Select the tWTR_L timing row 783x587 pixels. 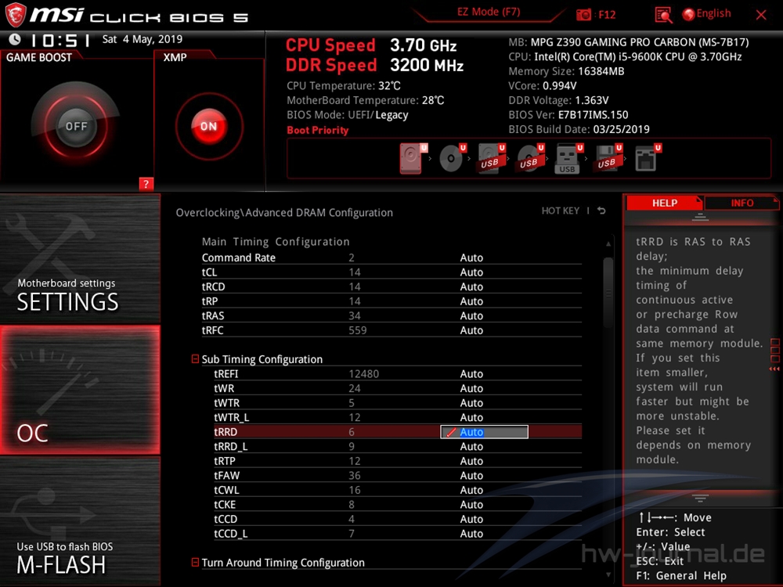(398, 417)
